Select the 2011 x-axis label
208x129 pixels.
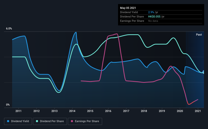coord(18,111)
